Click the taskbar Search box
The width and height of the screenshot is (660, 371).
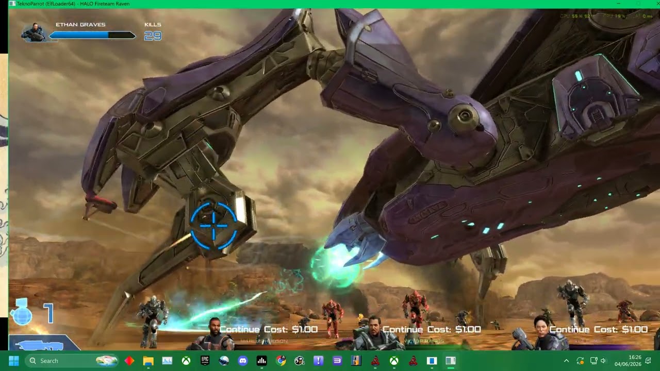point(71,361)
